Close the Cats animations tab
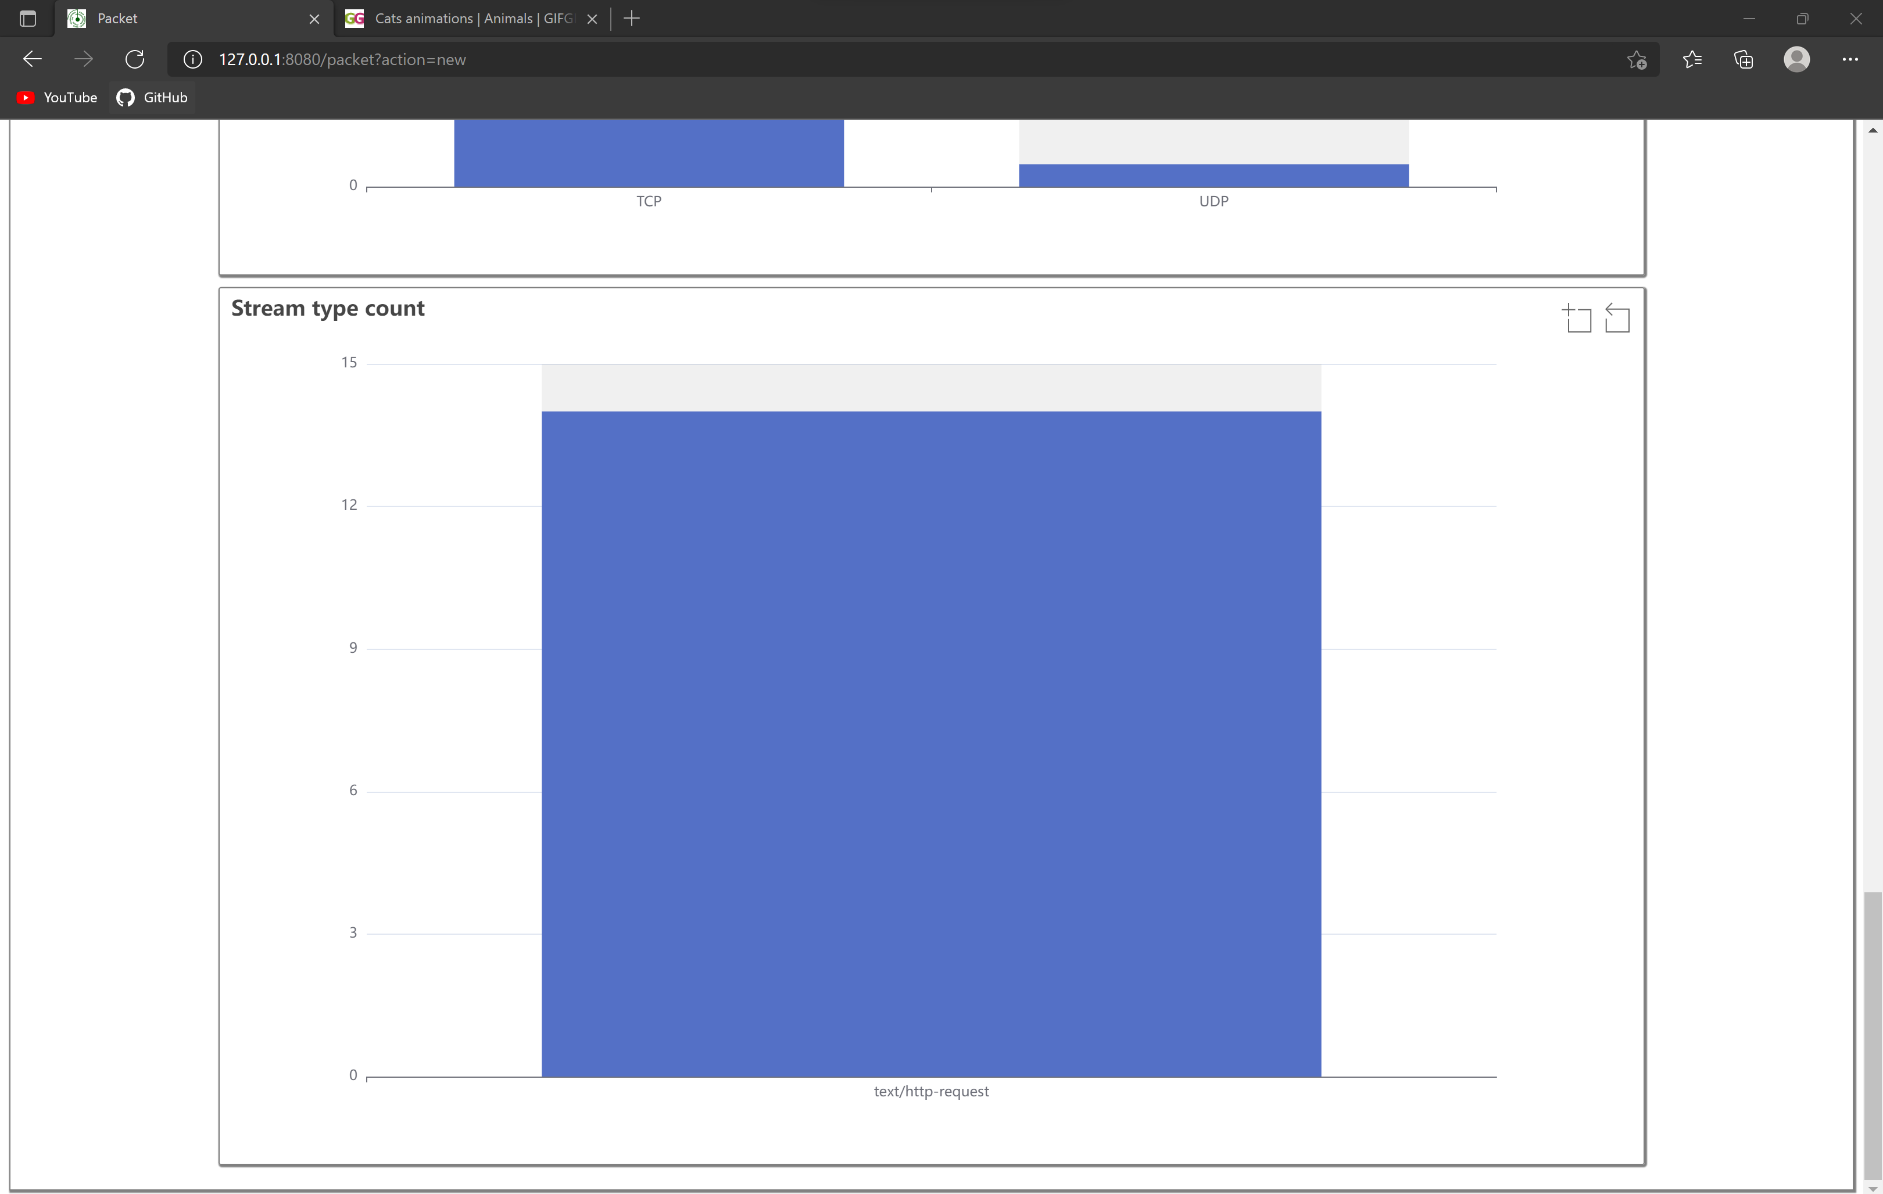Viewport: 1883px width, 1194px height. coord(592,19)
